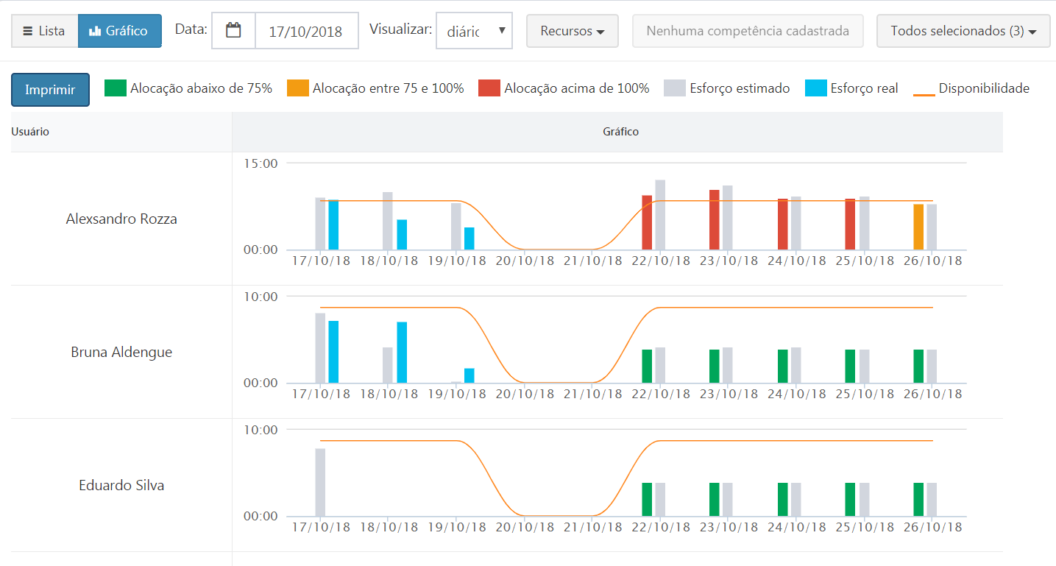Open Todos selecionados (3) dropdown

click(963, 31)
